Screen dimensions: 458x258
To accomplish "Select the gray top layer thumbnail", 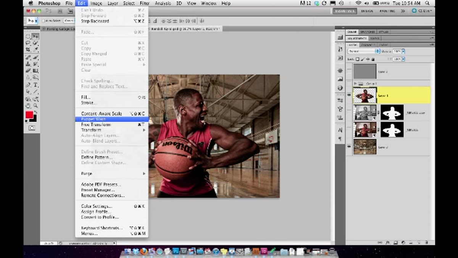I will pyautogui.click(x=365, y=71).
